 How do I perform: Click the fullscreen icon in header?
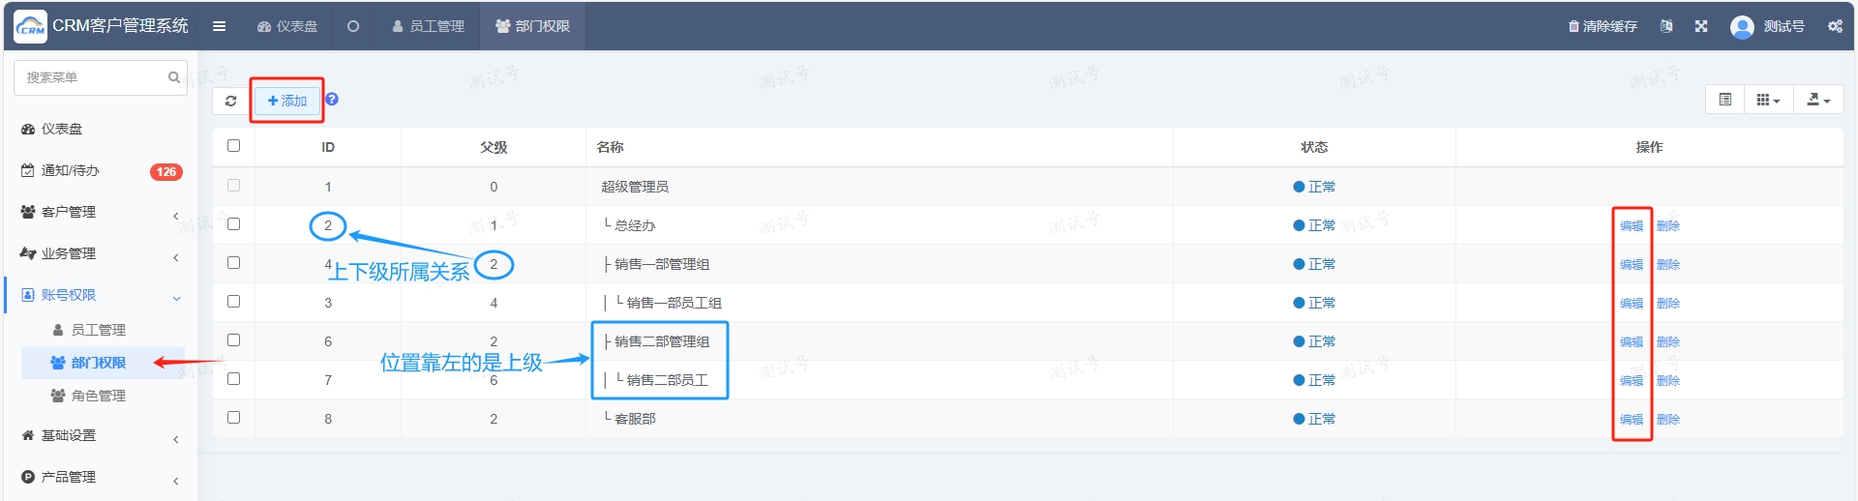[1701, 26]
